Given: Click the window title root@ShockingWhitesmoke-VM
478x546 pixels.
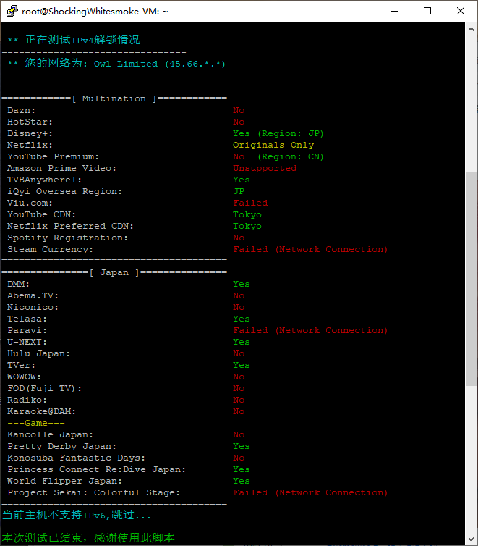Looking at the screenshot, I should 95,12.
